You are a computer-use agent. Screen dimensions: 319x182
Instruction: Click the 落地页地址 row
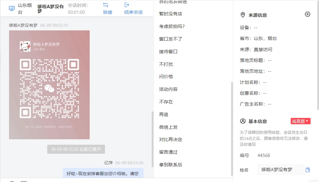click(256, 71)
